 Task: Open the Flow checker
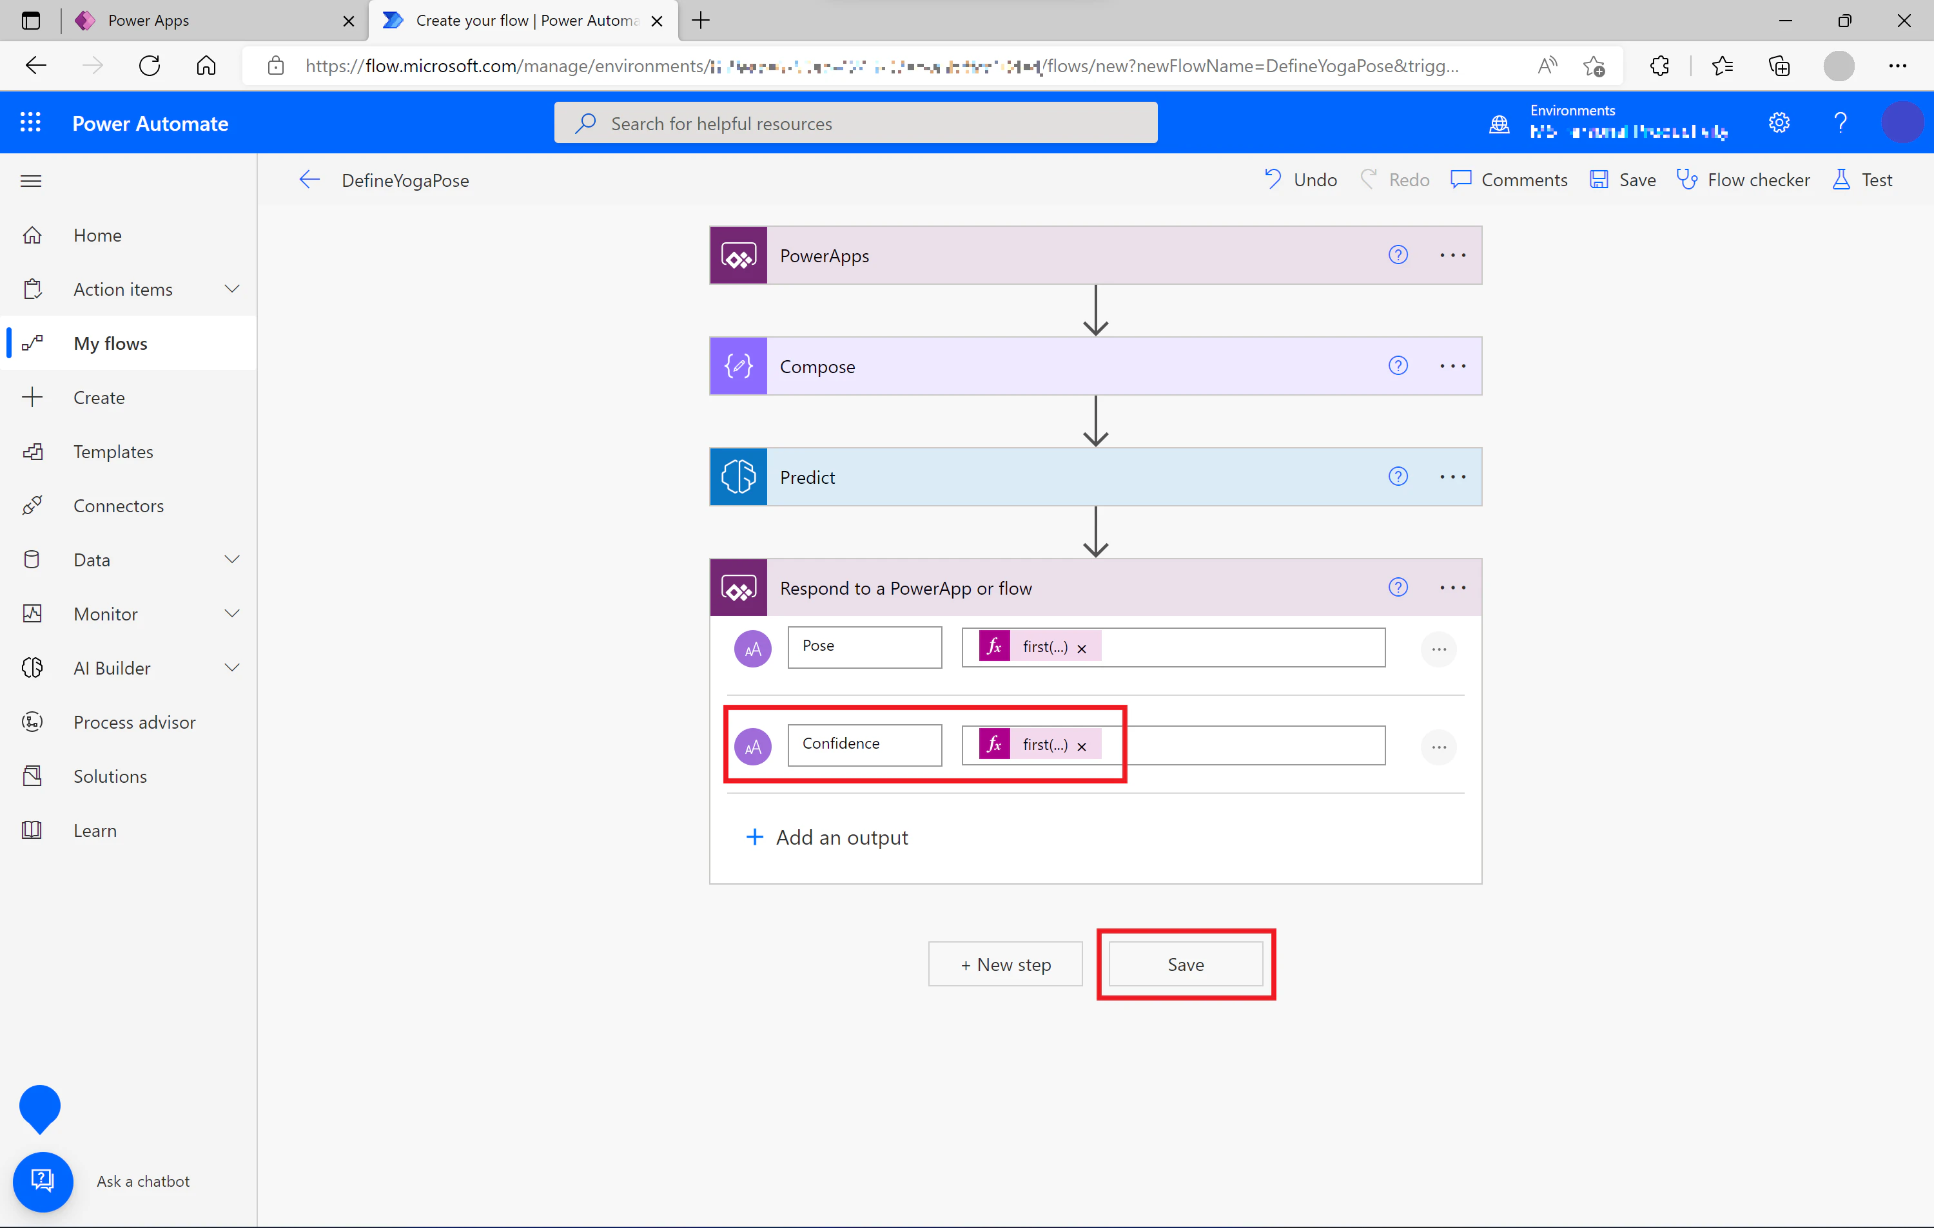(1743, 180)
